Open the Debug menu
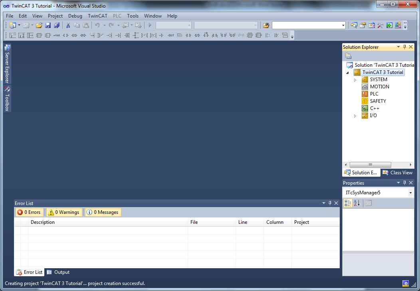This screenshot has height=291, width=420. [75, 16]
